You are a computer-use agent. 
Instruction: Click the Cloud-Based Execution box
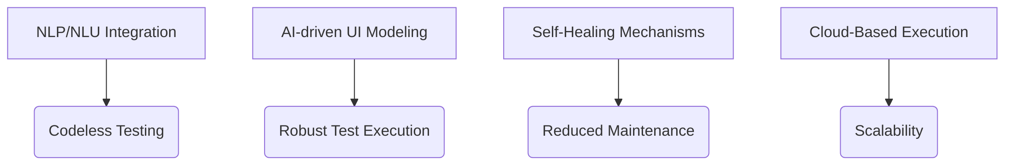tap(889, 33)
